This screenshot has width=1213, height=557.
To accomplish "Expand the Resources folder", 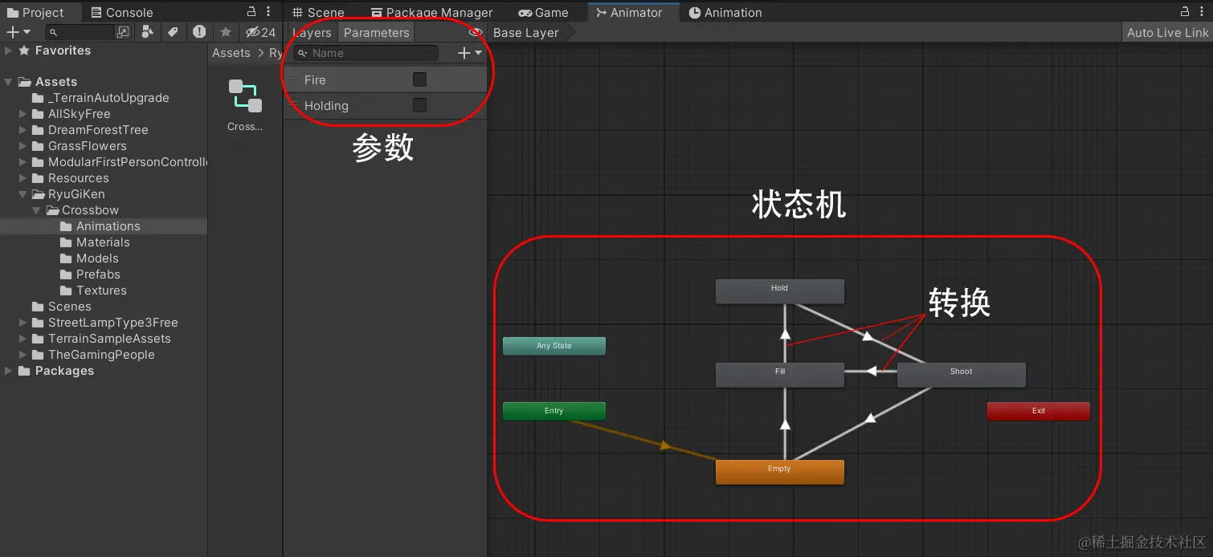I will pos(23,178).
